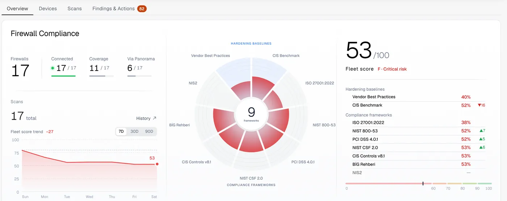Screen dimensions: 507x201
Task: Click the CIS Controls v8.1 radar label
Action: pyautogui.click(x=196, y=162)
